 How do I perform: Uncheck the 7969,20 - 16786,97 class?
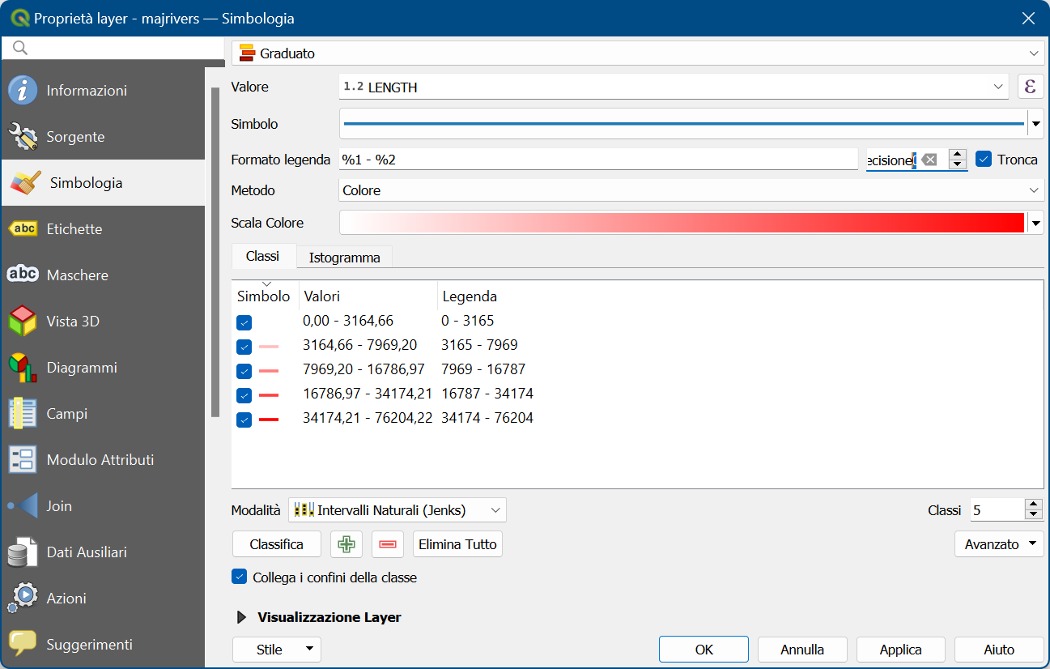click(244, 372)
